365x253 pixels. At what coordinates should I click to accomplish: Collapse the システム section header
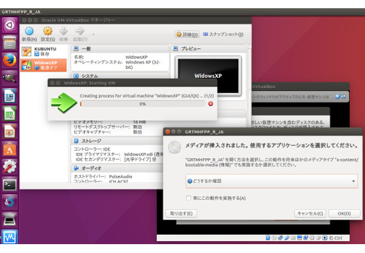[120, 76]
